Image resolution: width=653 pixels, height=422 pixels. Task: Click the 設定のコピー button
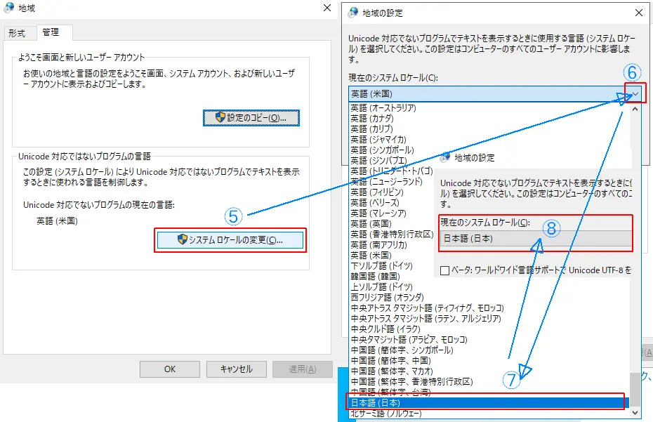pos(251,117)
